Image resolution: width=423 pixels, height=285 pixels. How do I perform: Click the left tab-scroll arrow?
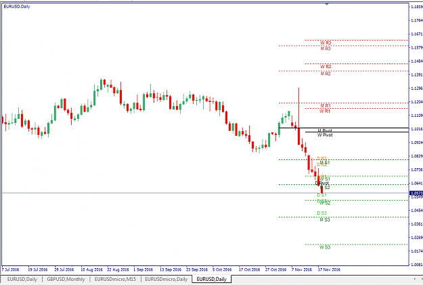click(x=415, y=279)
